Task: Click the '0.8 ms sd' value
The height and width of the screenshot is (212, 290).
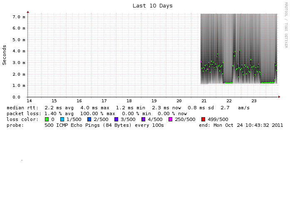Action: 201,108
